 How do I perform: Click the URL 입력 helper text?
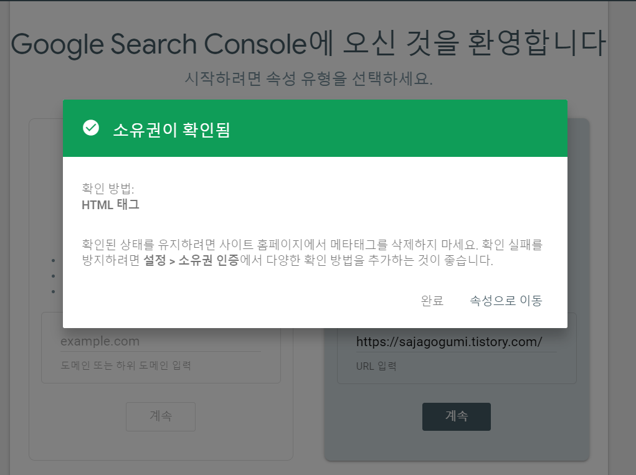376,366
